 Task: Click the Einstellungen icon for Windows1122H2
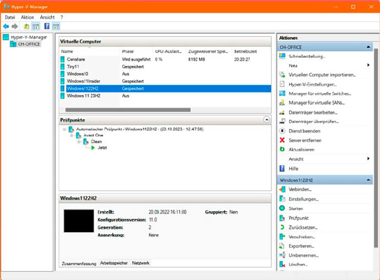[x=282, y=199]
